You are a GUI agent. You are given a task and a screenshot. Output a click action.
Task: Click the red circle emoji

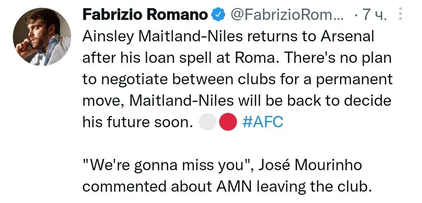click(x=227, y=123)
